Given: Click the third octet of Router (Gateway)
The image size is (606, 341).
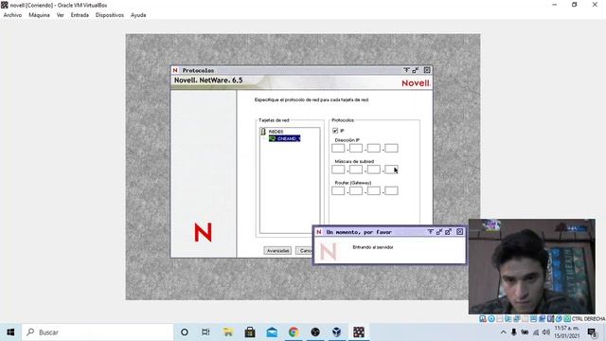Looking at the screenshot, I should (x=374, y=190).
